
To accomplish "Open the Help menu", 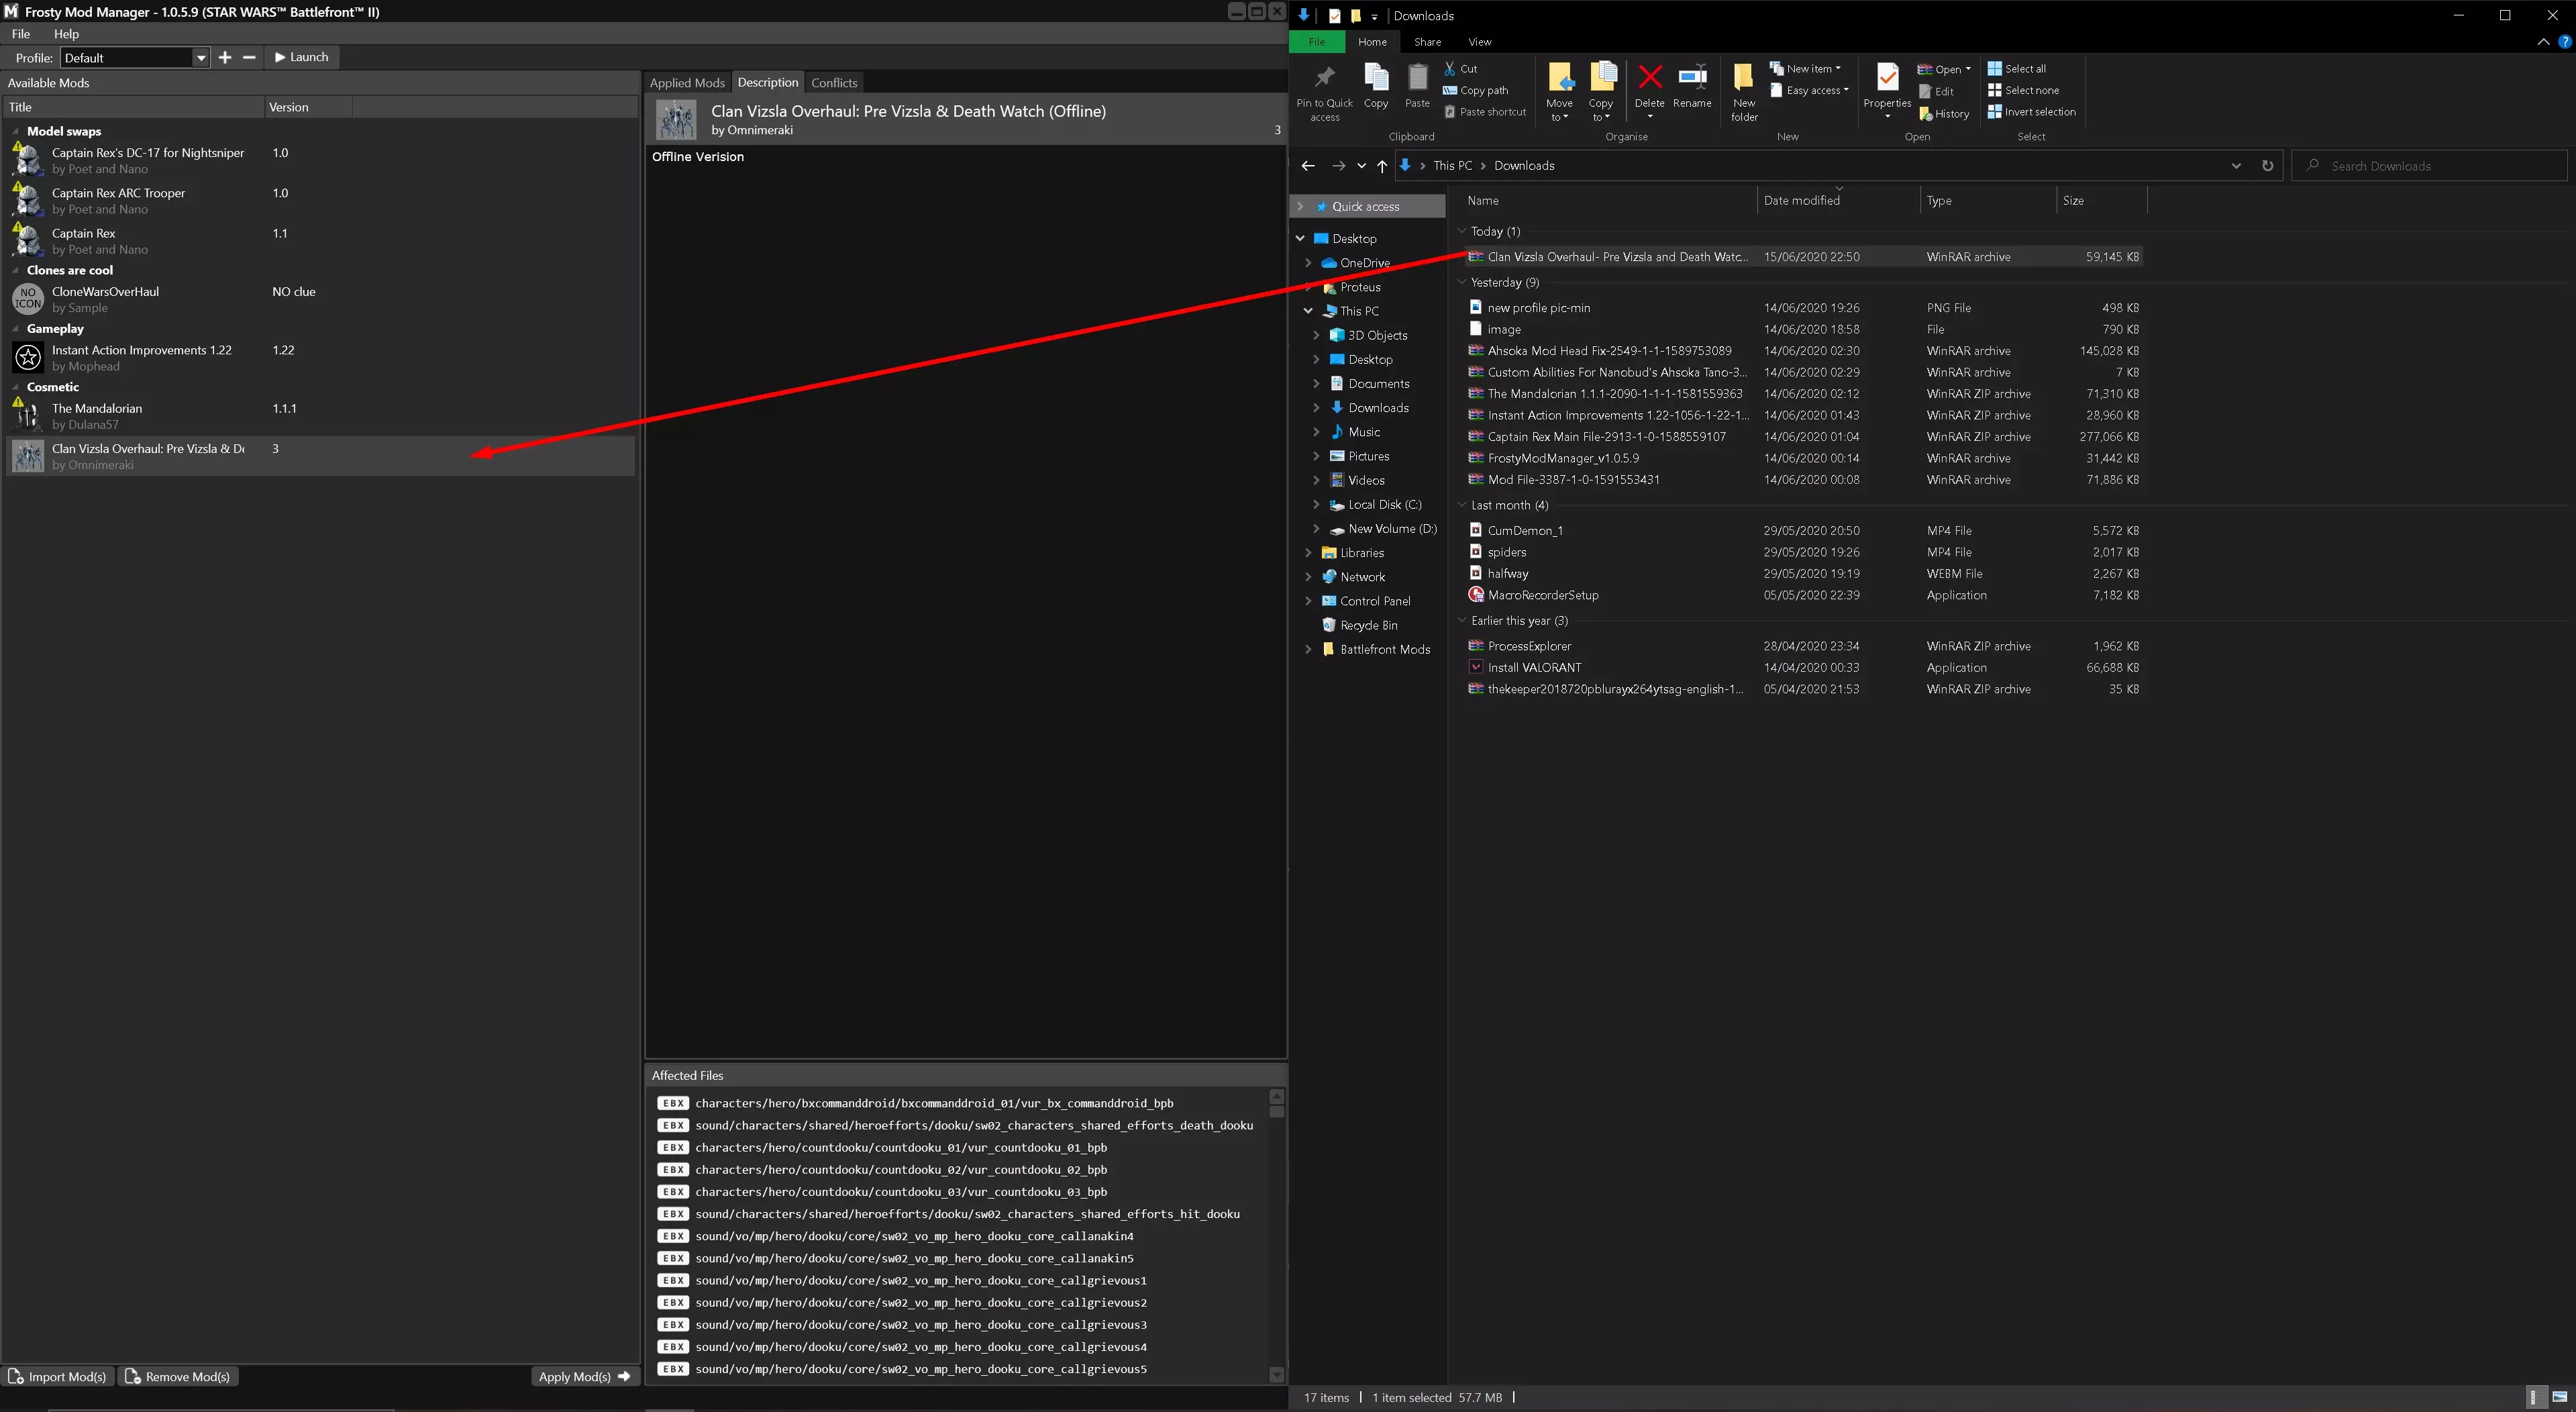I will coord(66,34).
